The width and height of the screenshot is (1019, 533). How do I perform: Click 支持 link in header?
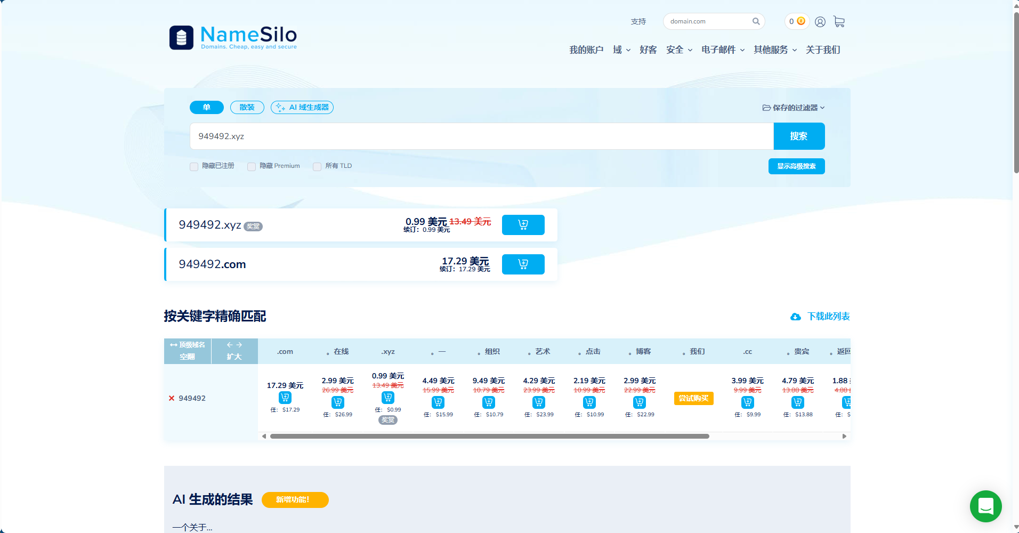(x=638, y=21)
